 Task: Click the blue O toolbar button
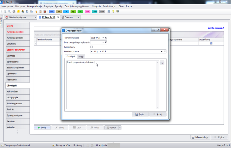66,12
